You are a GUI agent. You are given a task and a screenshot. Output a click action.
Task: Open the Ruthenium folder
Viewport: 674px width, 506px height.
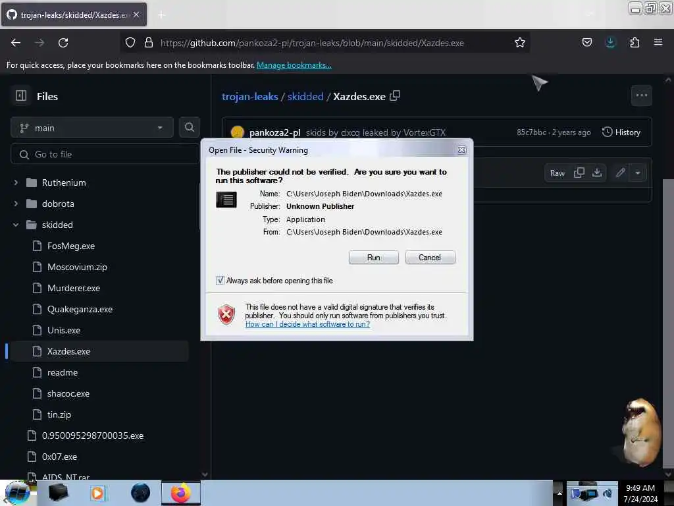[x=64, y=183]
